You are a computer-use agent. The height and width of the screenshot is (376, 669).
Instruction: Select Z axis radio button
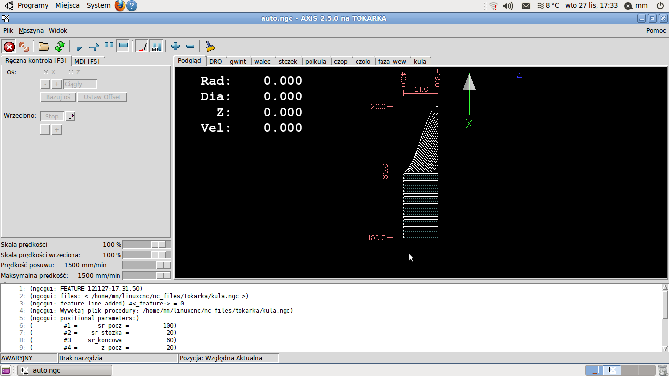pyautogui.click(x=71, y=72)
